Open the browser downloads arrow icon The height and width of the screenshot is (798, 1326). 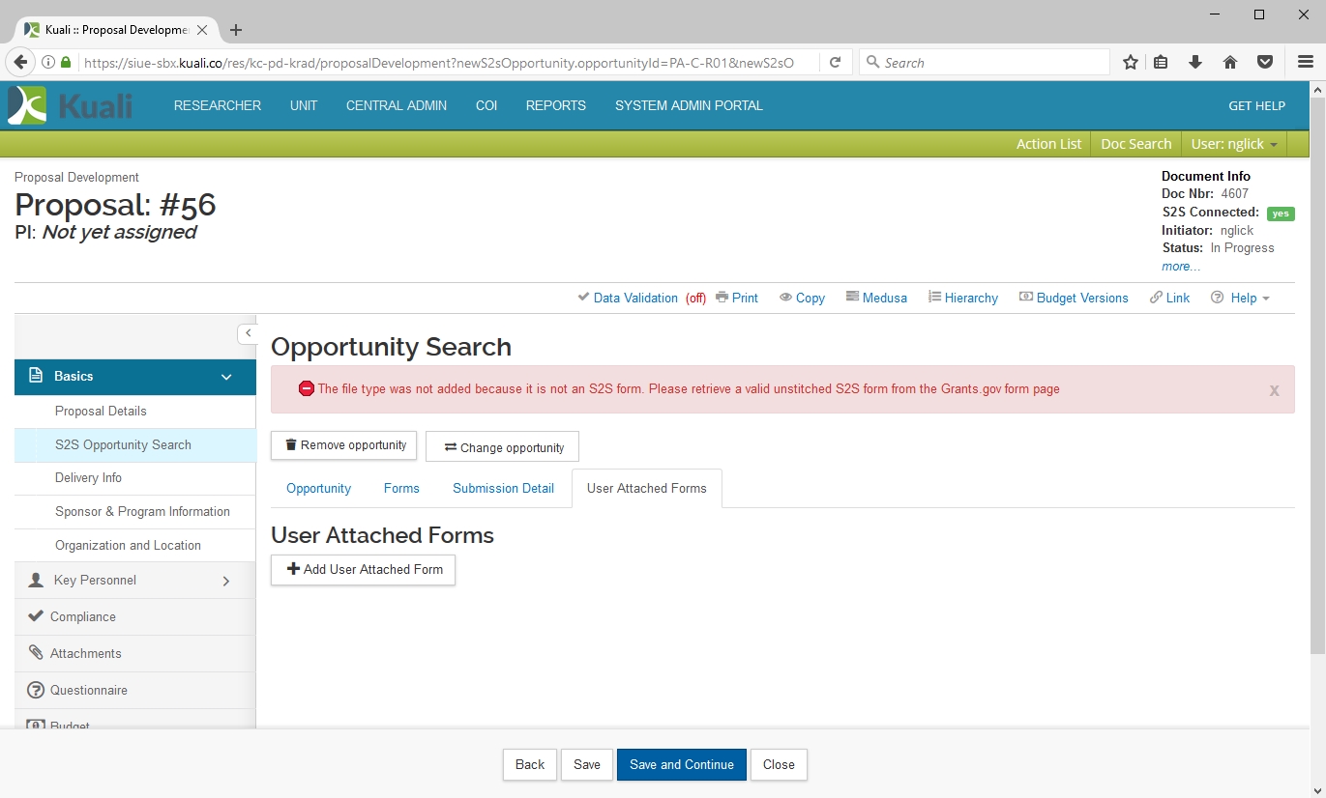coord(1195,63)
